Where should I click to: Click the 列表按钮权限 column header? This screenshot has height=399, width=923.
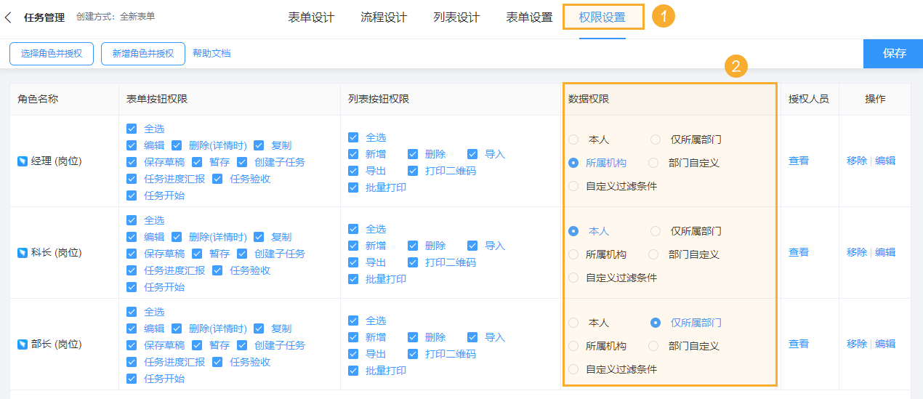click(x=379, y=99)
